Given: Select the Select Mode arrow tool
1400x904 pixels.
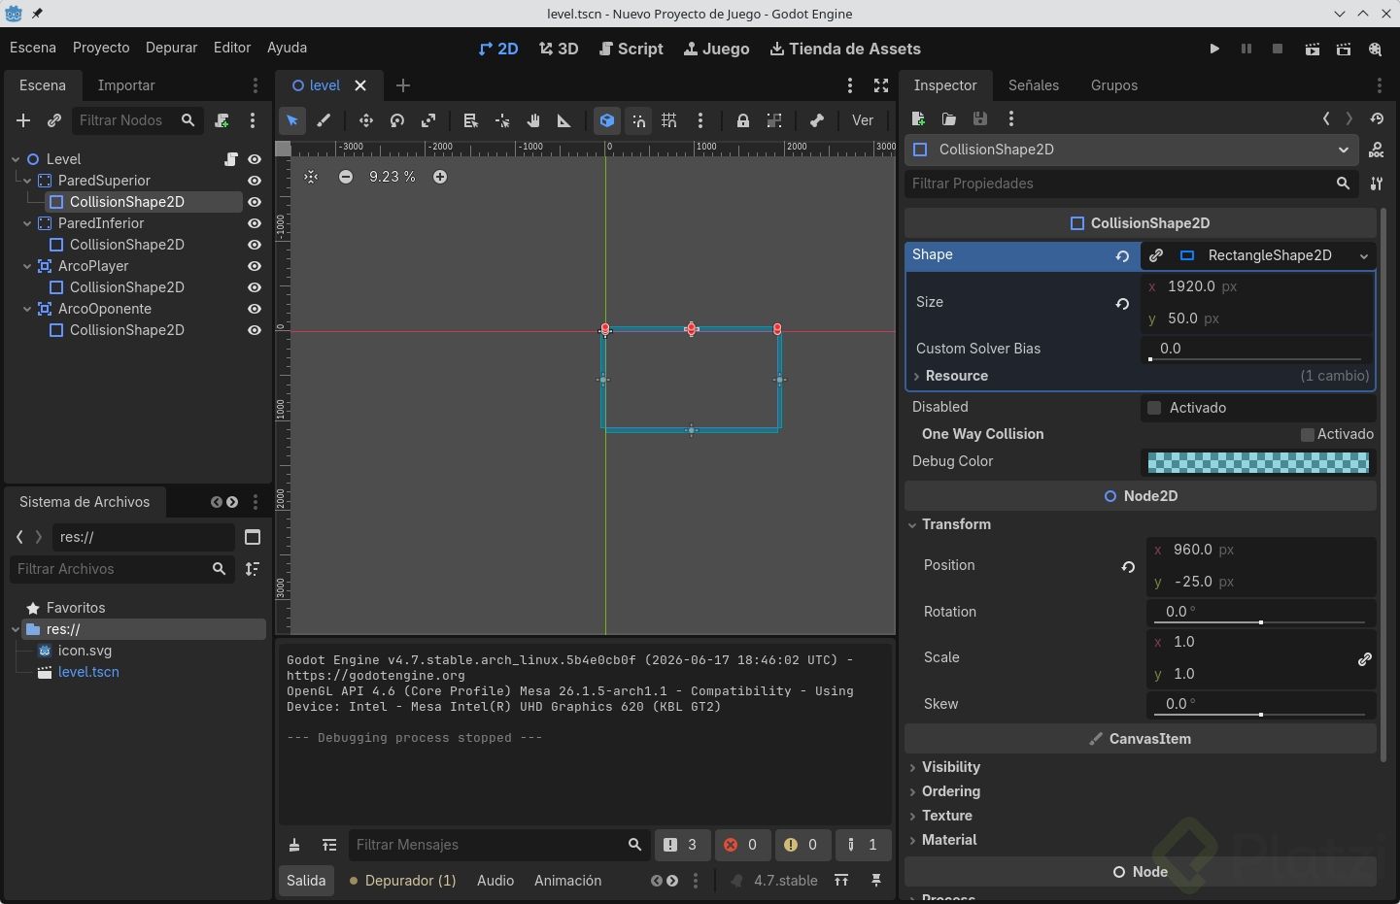Looking at the screenshot, I should point(291,120).
